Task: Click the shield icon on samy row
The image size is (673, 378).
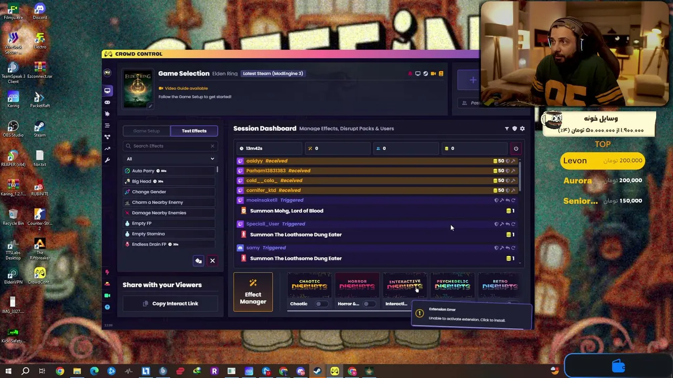Action: click(x=496, y=248)
